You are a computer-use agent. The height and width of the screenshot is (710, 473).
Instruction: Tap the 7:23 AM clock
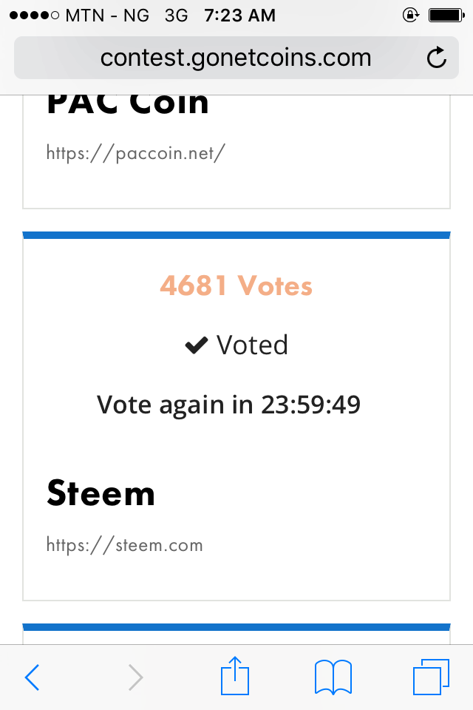click(239, 15)
